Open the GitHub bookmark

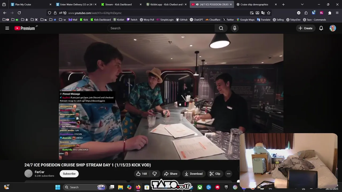(182, 19)
